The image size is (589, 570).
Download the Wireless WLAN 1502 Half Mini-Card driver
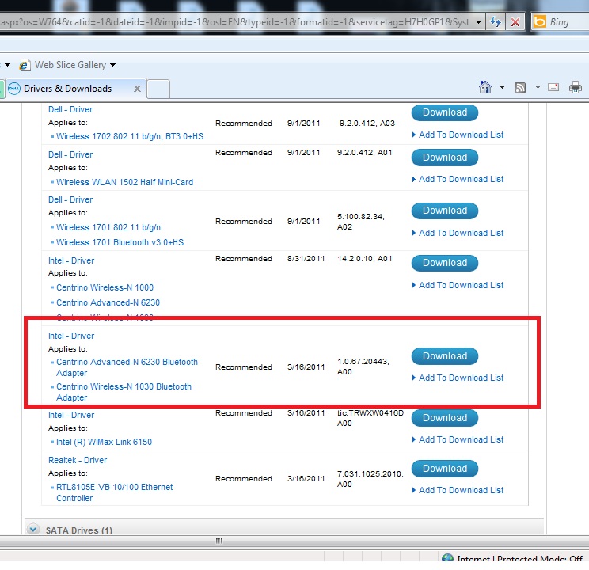[x=445, y=158]
